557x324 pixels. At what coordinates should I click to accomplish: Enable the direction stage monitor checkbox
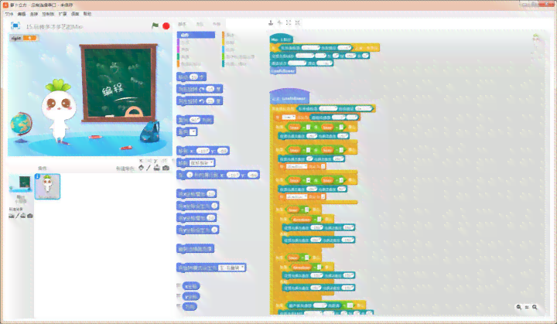(179, 306)
